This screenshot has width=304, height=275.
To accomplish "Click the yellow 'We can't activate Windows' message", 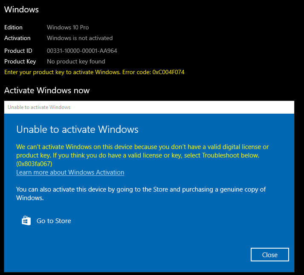I will (142, 151).
